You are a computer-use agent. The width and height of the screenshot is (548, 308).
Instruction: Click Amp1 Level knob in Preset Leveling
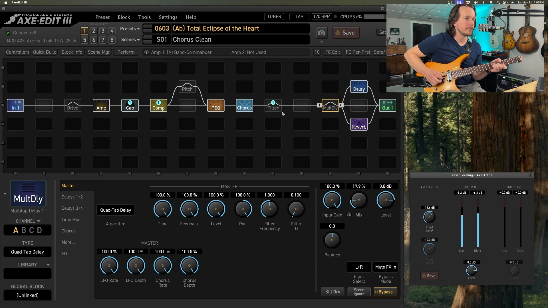click(429, 217)
